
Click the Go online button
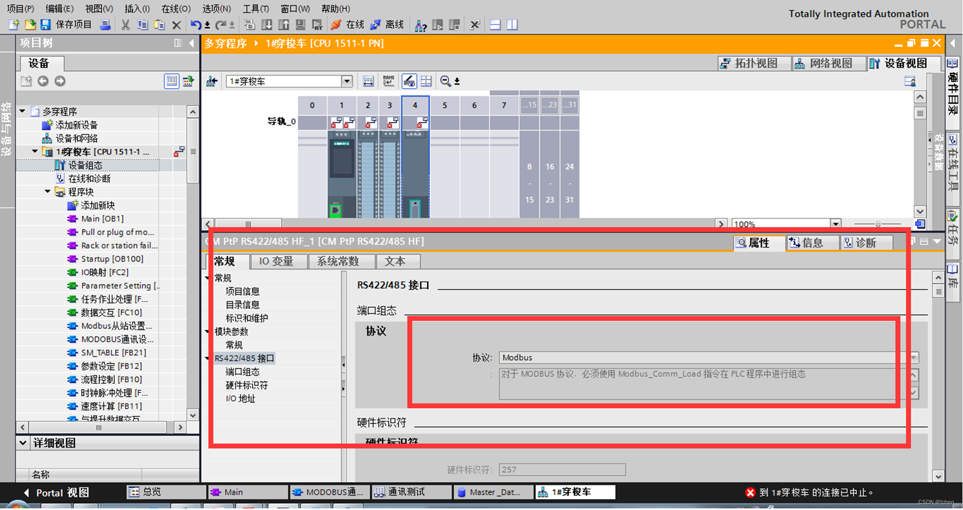348,24
